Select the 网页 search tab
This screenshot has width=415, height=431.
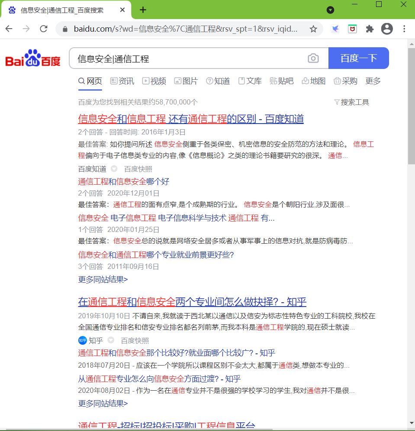[90, 81]
